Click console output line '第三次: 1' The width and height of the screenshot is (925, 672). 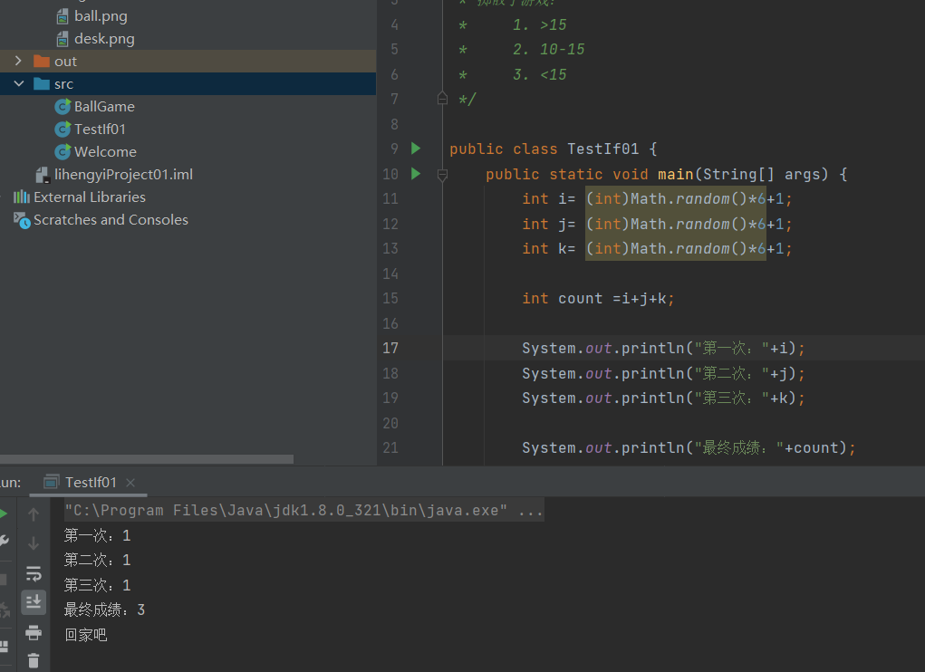(x=97, y=585)
